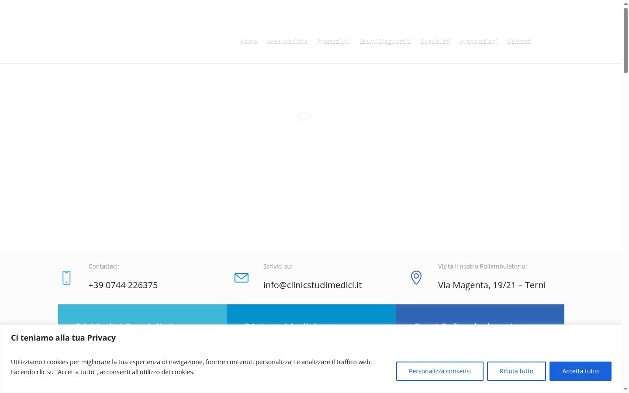Viewport: 629px width, 393px height.
Task: Open the Aree Mediche menu item
Action: [287, 41]
